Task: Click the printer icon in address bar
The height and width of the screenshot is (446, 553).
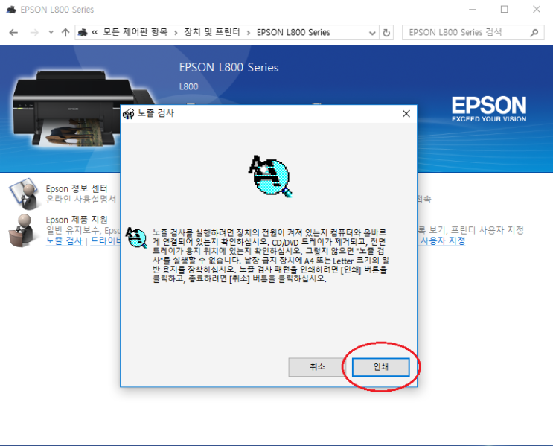Action: 83,33
